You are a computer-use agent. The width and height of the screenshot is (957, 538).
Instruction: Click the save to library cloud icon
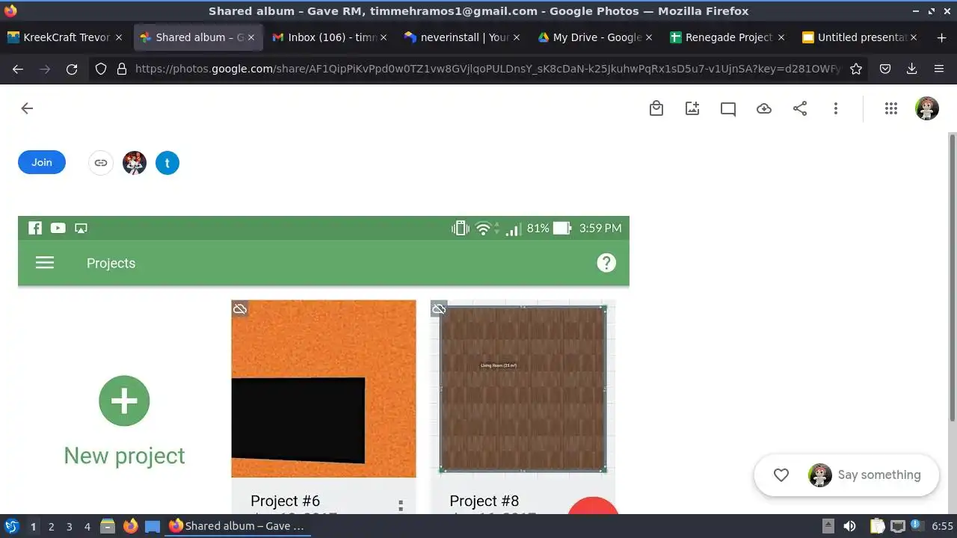[764, 108]
